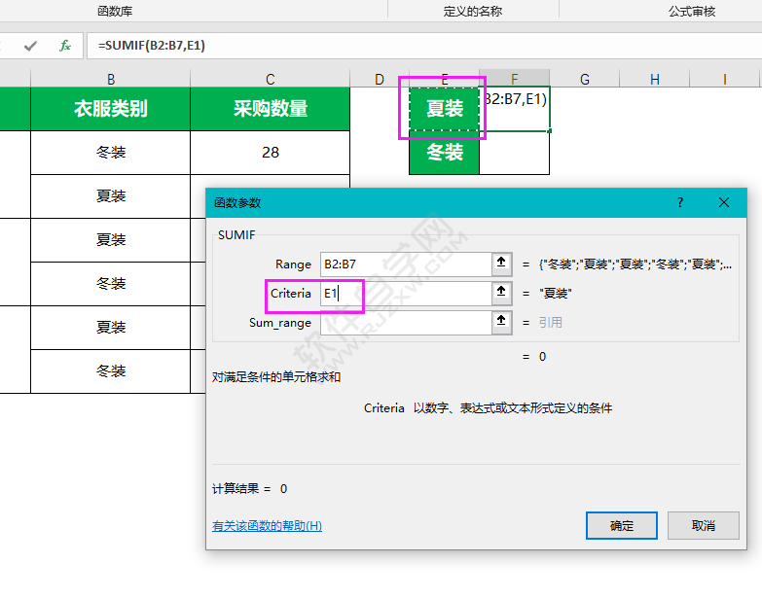Confirm with the 确定 button

(x=622, y=525)
